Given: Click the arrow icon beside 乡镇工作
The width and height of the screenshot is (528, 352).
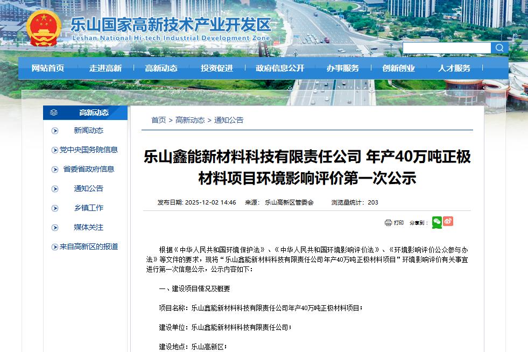Looking at the screenshot, I should click(56, 208).
